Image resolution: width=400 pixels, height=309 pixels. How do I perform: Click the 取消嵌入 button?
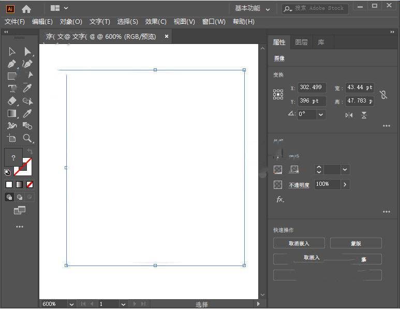pyautogui.click(x=299, y=243)
